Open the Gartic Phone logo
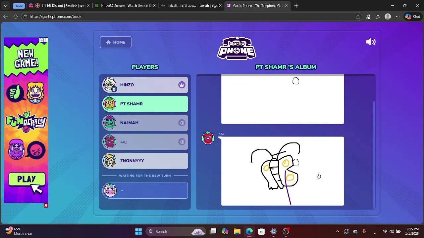Viewport: 424px width, 238px height. [237, 48]
